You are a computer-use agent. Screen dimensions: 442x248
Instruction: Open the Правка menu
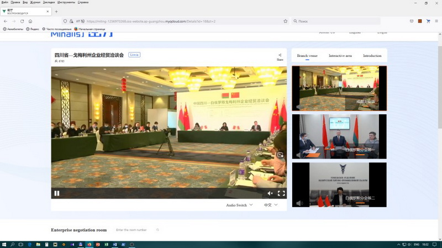coord(15,2)
